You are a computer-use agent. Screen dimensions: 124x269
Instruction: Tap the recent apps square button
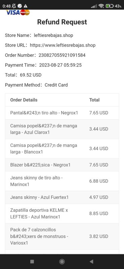(x=32, y=262)
